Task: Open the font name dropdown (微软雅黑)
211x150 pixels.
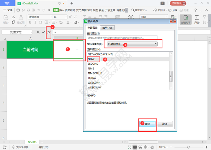Action: 51,17
